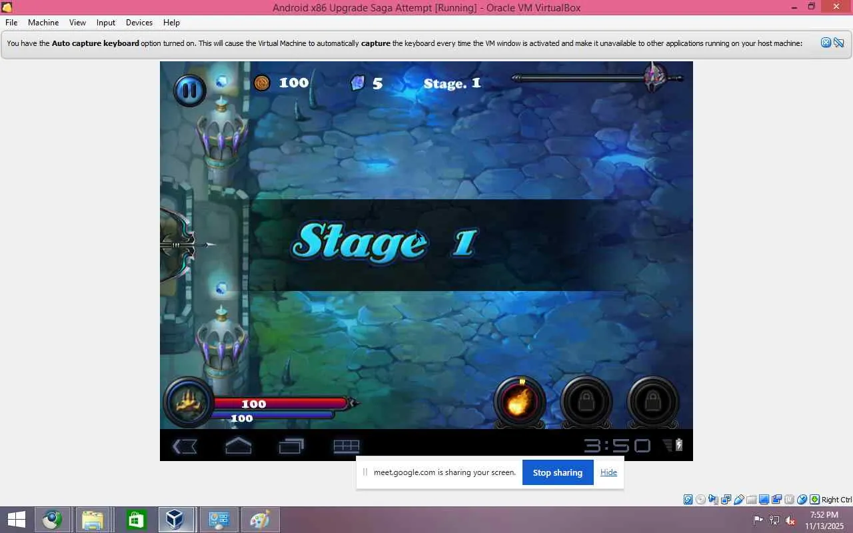Viewport: 853px width, 533px height.
Task: Click the CPU virtualization status icon
Action: pyautogui.click(x=789, y=500)
